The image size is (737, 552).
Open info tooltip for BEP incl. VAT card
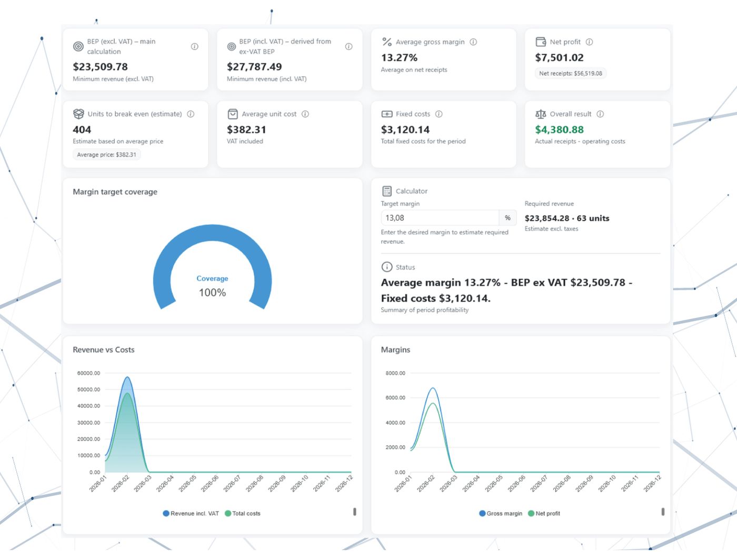tap(348, 47)
